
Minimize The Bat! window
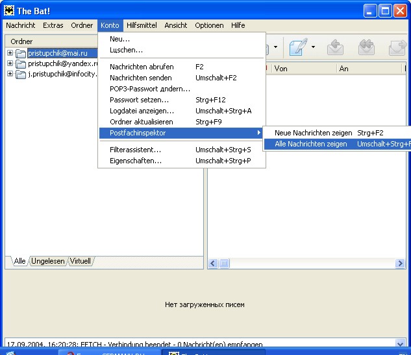[x=370, y=11]
